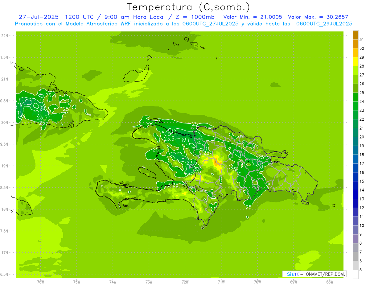The width and height of the screenshot is (370, 286).
Task: Select the 'Z = 1000mb' level label
Action: pyautogui.click(x=195, y=17)
